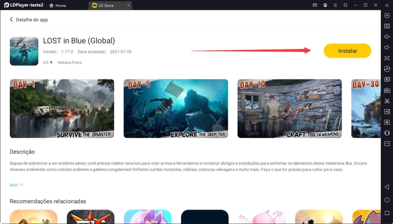This screenshot has width=393, height=224.
Task: Tap the Android back triangle button
Action: pos(387,187)
